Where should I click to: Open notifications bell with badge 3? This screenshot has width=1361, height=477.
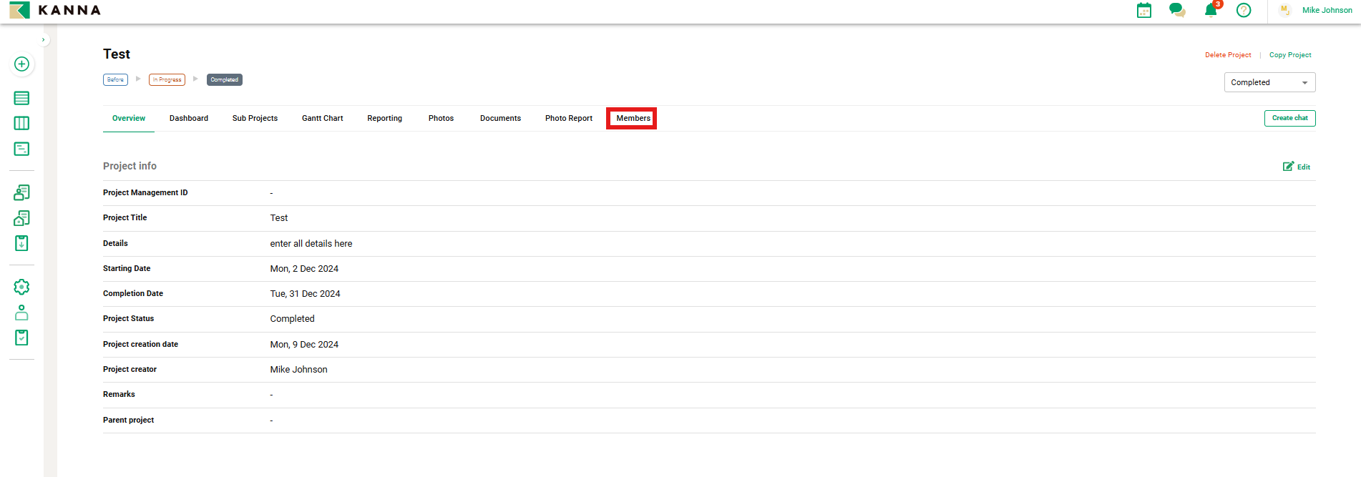(x=1211, y=10)
